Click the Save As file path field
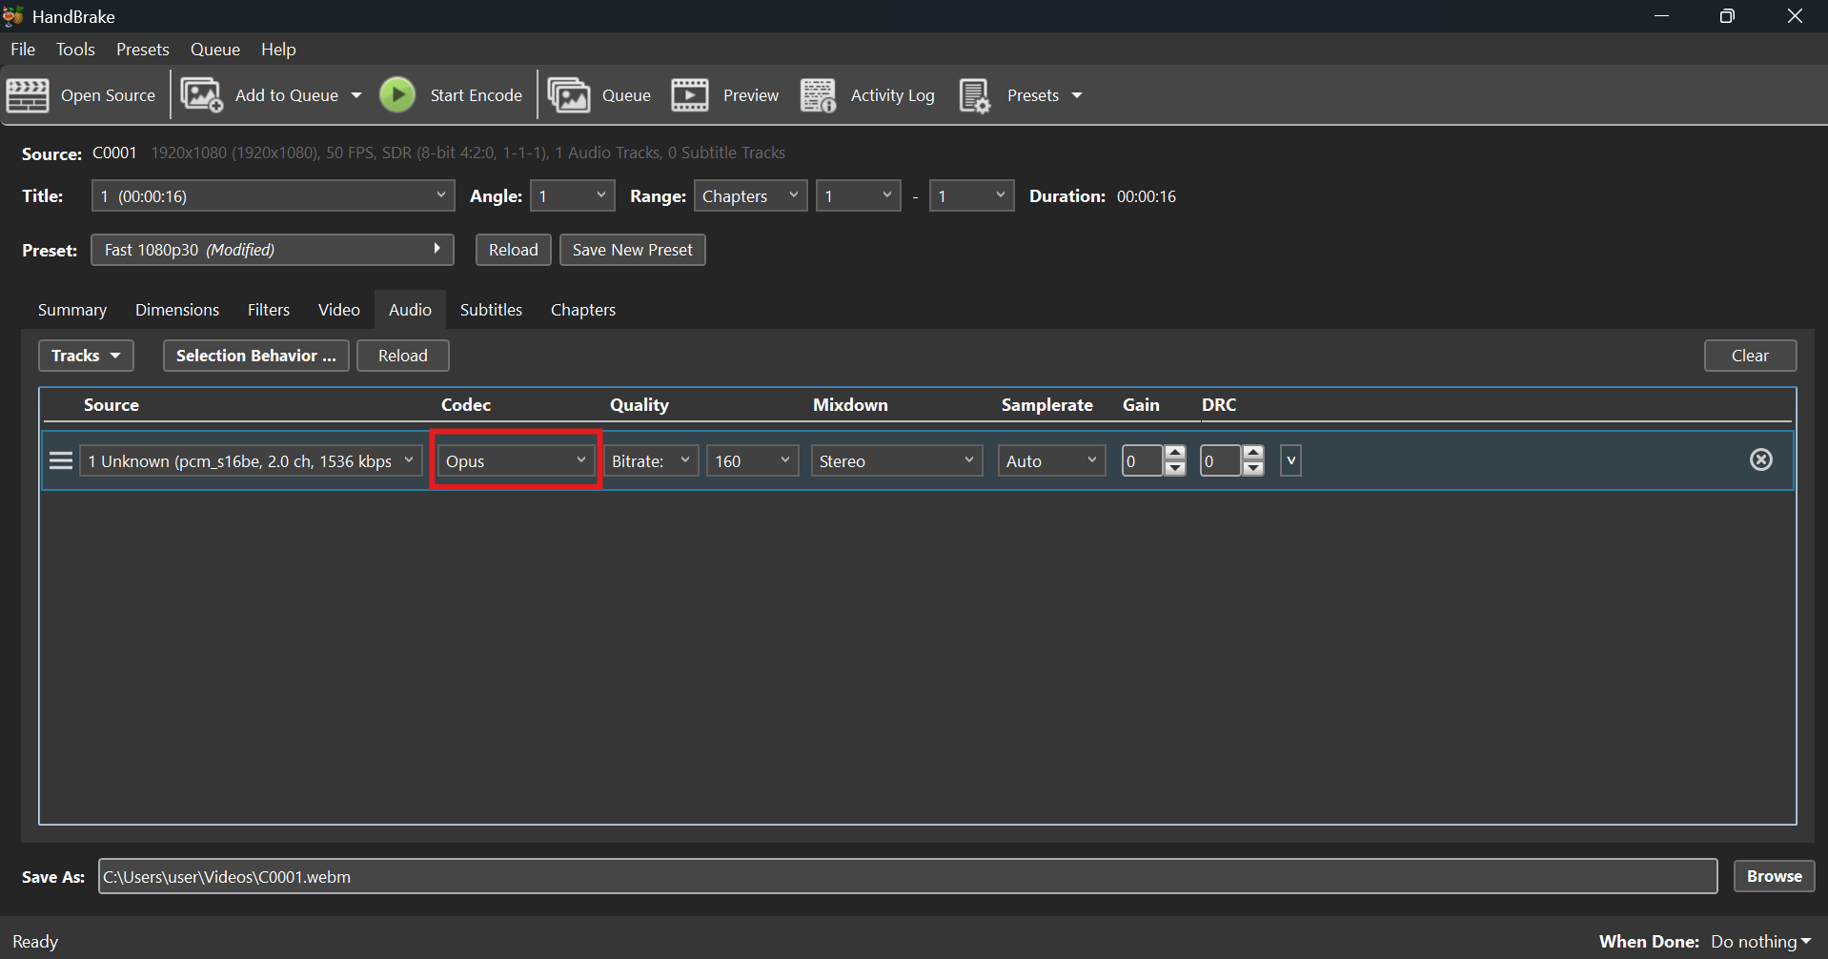Screen dimensions: 1828x959 907,876
